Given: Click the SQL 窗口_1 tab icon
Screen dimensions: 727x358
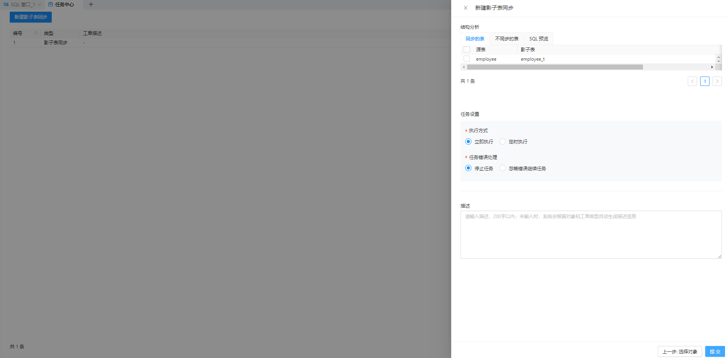Looking at the screenshot, I should tap(6, 5).
